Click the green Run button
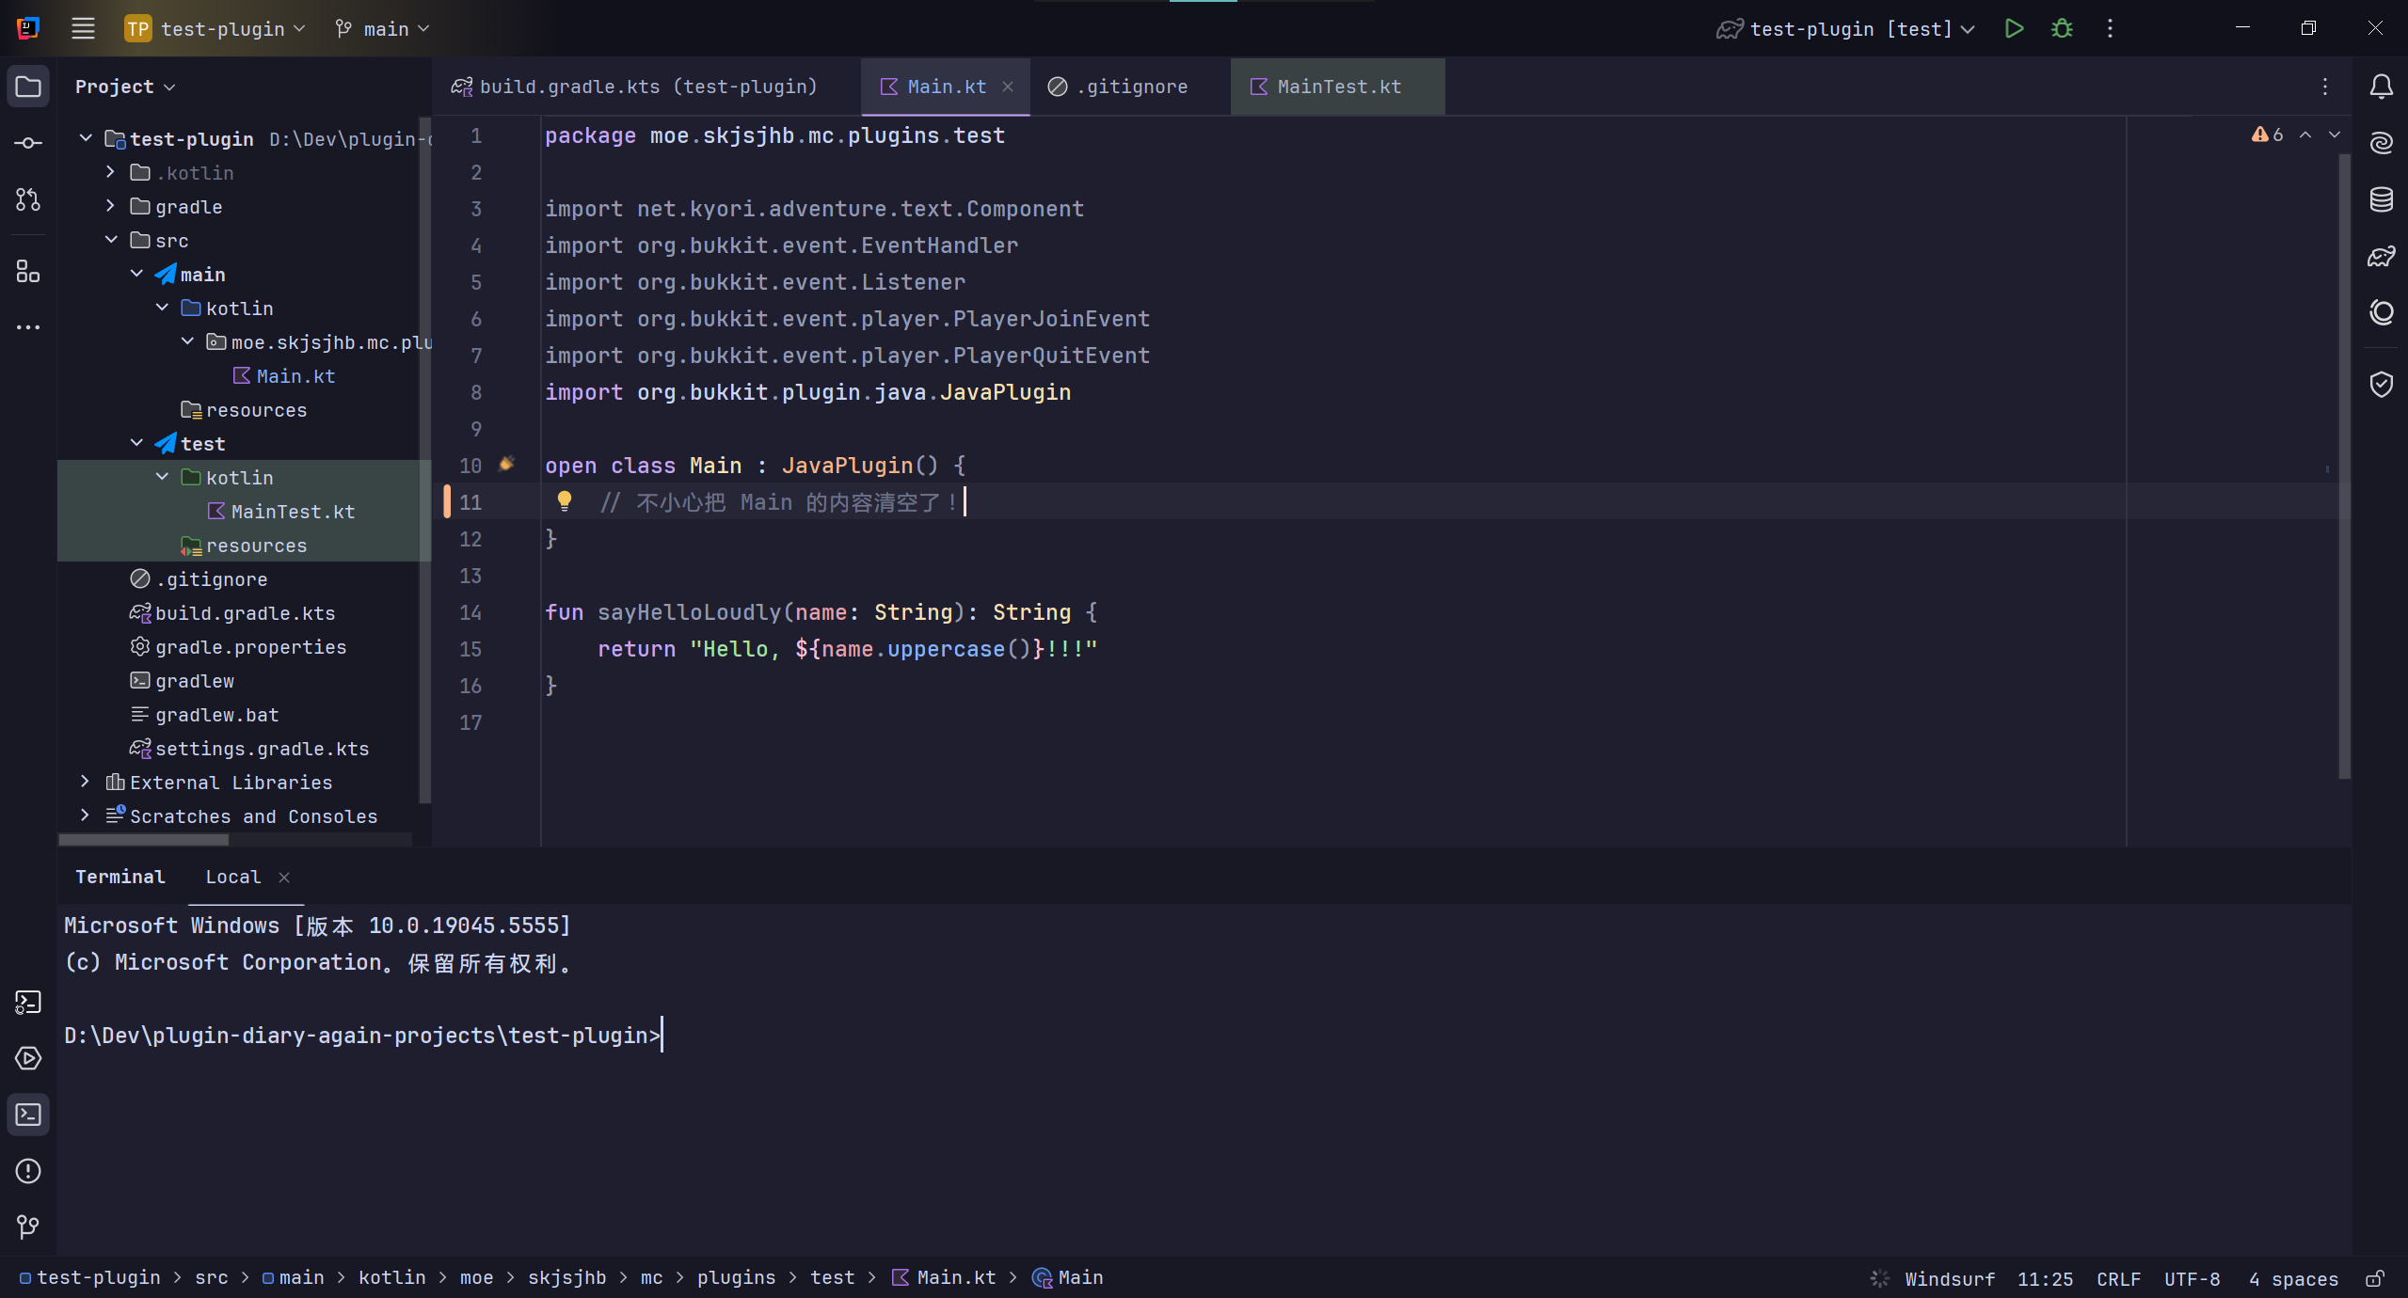 point(2014,28)
